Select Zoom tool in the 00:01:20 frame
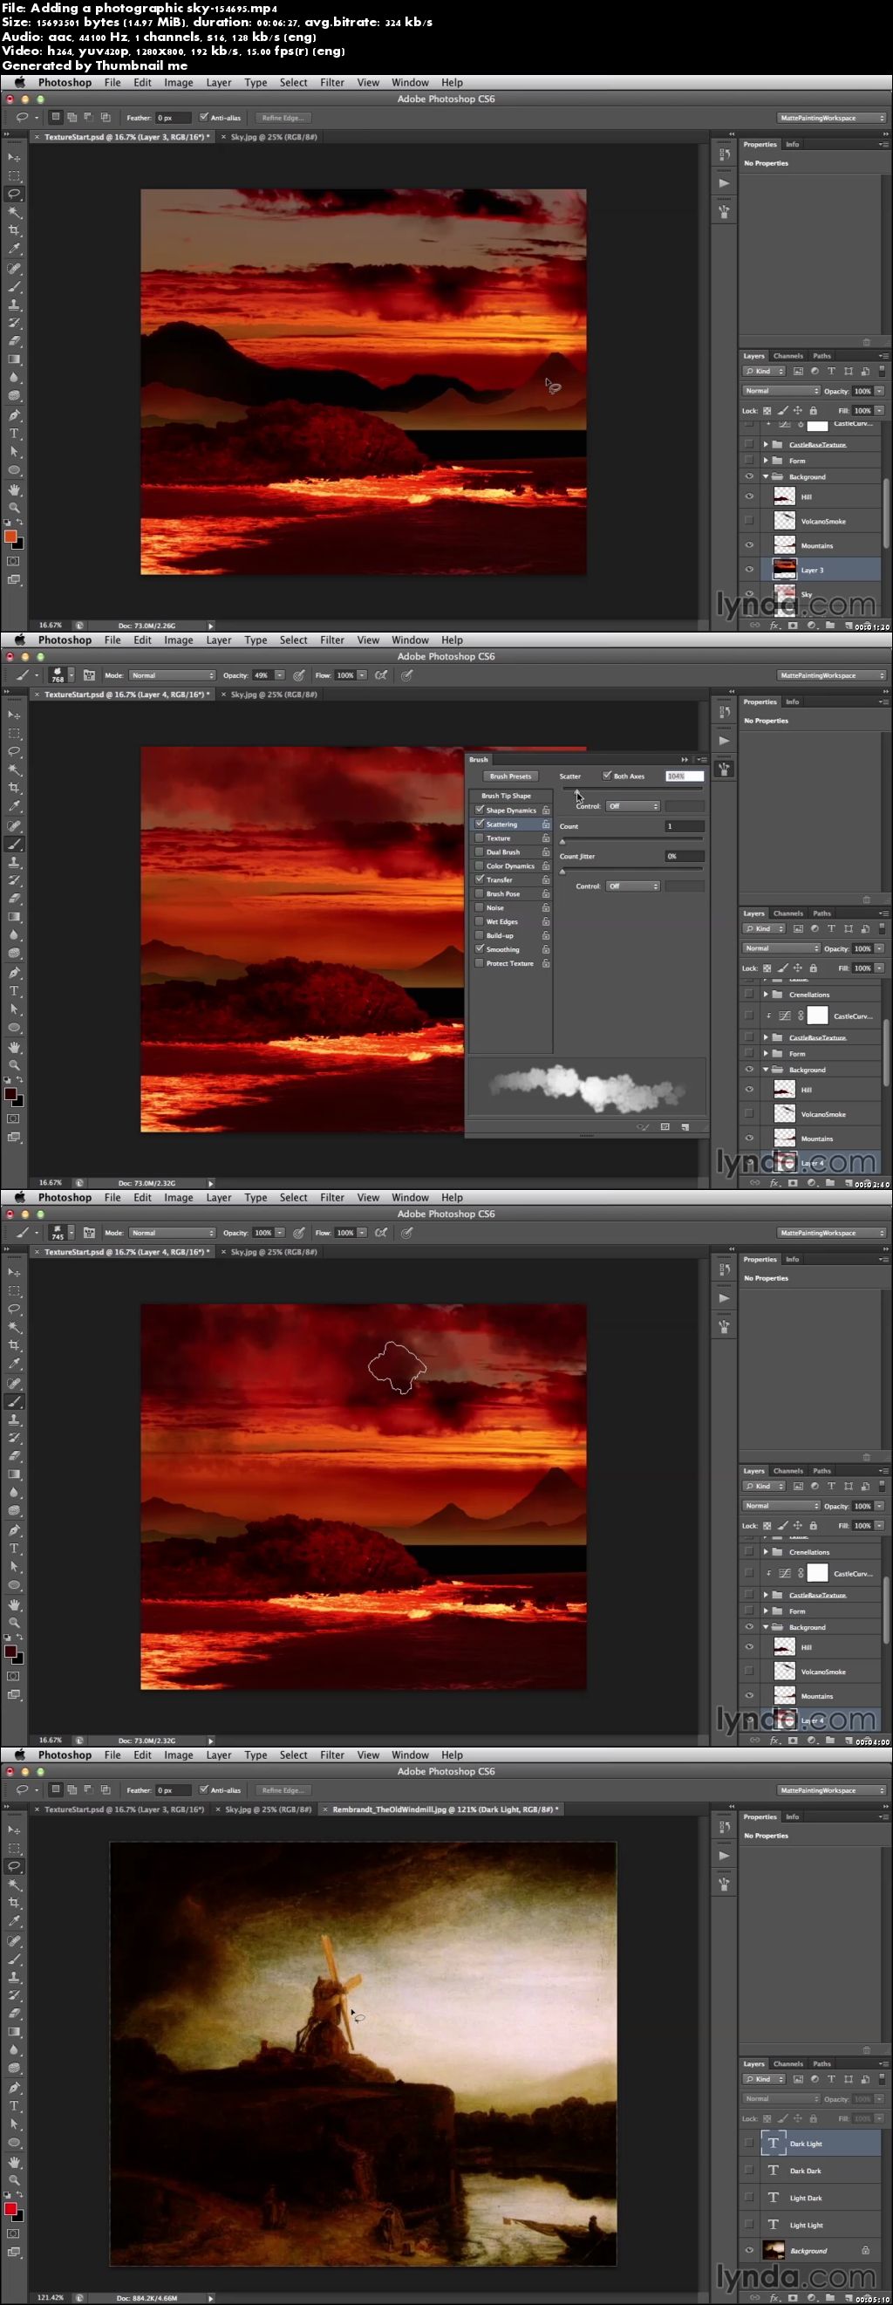 (x=14, y=508)
